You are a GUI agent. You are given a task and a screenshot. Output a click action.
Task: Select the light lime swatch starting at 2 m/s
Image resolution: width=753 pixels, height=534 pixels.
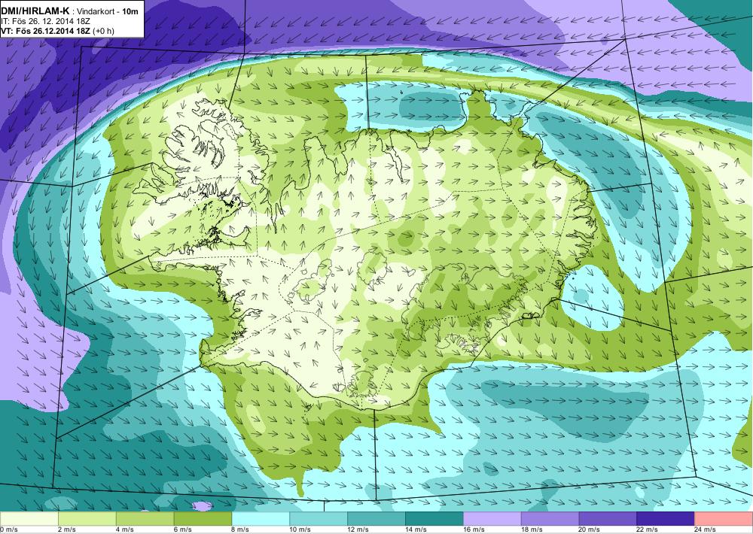87,519
